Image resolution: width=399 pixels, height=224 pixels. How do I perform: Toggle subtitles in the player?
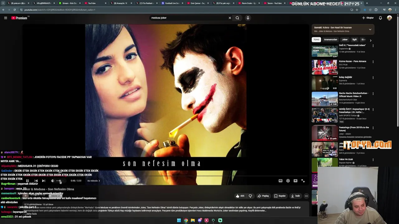point(281,181)
